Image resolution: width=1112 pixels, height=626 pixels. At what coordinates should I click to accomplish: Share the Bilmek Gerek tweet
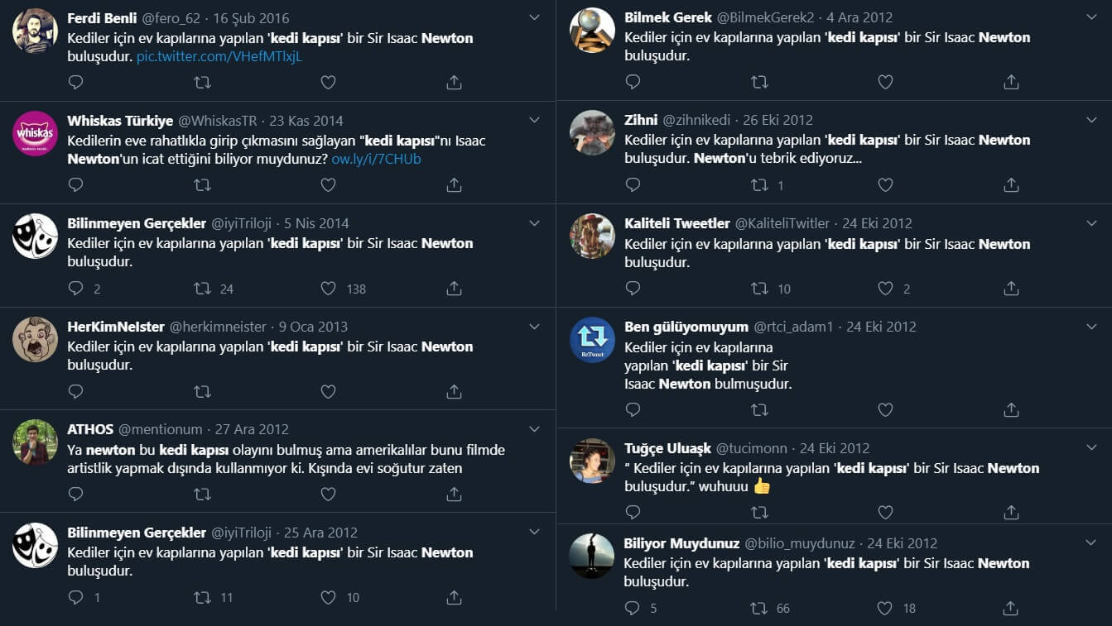1011,83
